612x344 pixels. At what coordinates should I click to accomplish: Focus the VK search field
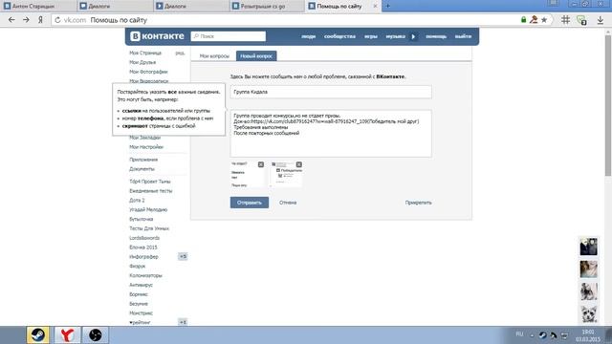[x=229, y=36]
